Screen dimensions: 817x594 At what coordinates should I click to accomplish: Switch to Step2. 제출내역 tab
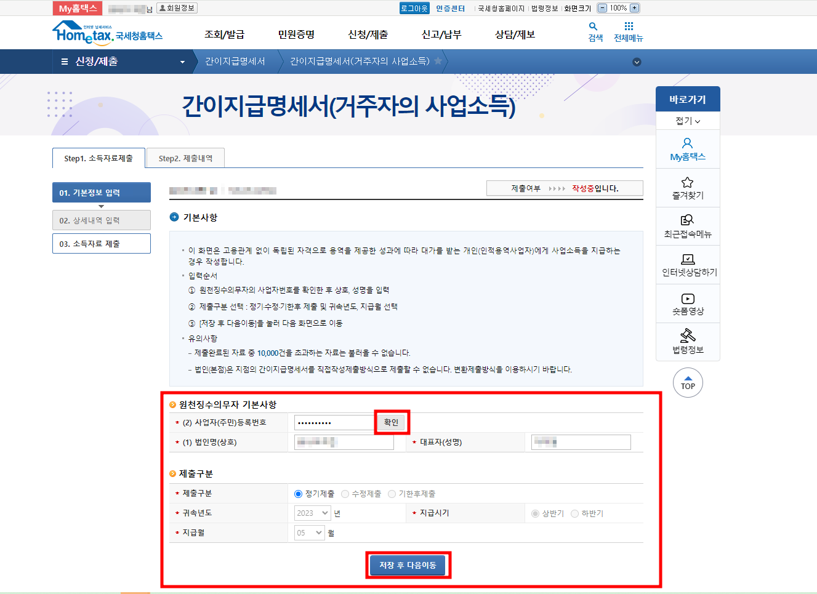tap(185, 158)
